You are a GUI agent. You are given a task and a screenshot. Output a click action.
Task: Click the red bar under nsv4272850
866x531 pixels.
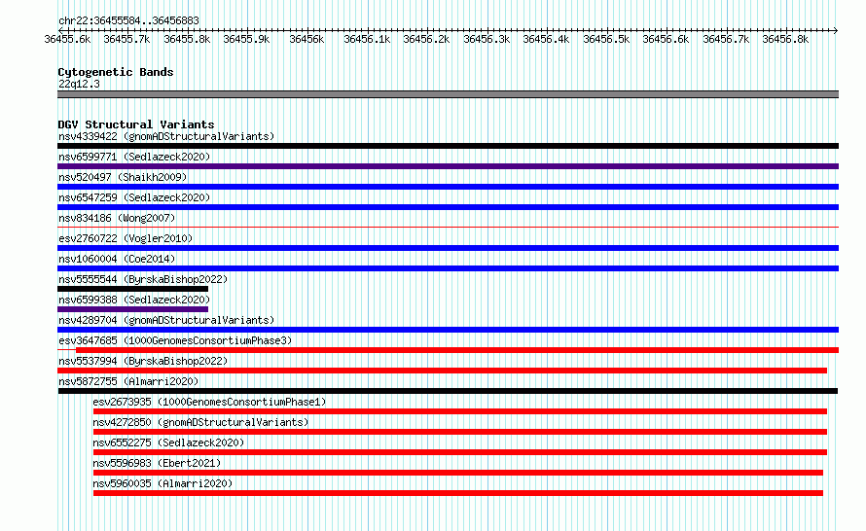(460, 432)
